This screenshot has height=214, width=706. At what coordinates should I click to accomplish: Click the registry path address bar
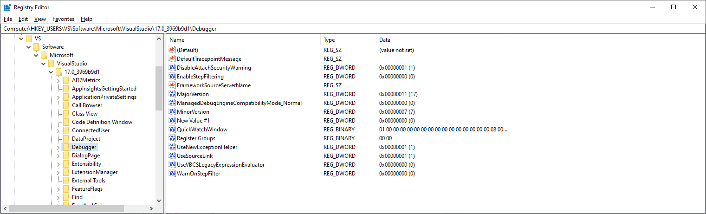pyautogui.click(x=353, y=29)
